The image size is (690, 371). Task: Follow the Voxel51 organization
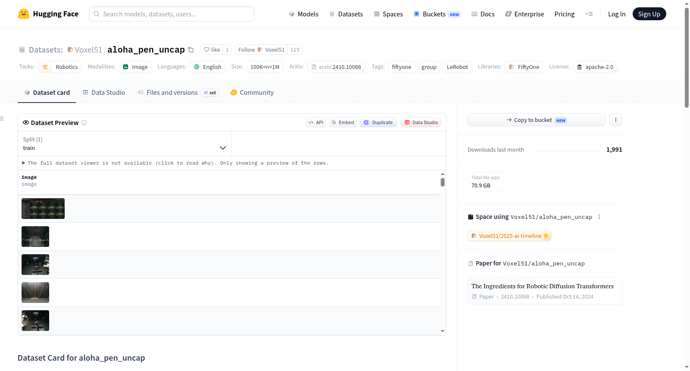[x=261, y=50]
